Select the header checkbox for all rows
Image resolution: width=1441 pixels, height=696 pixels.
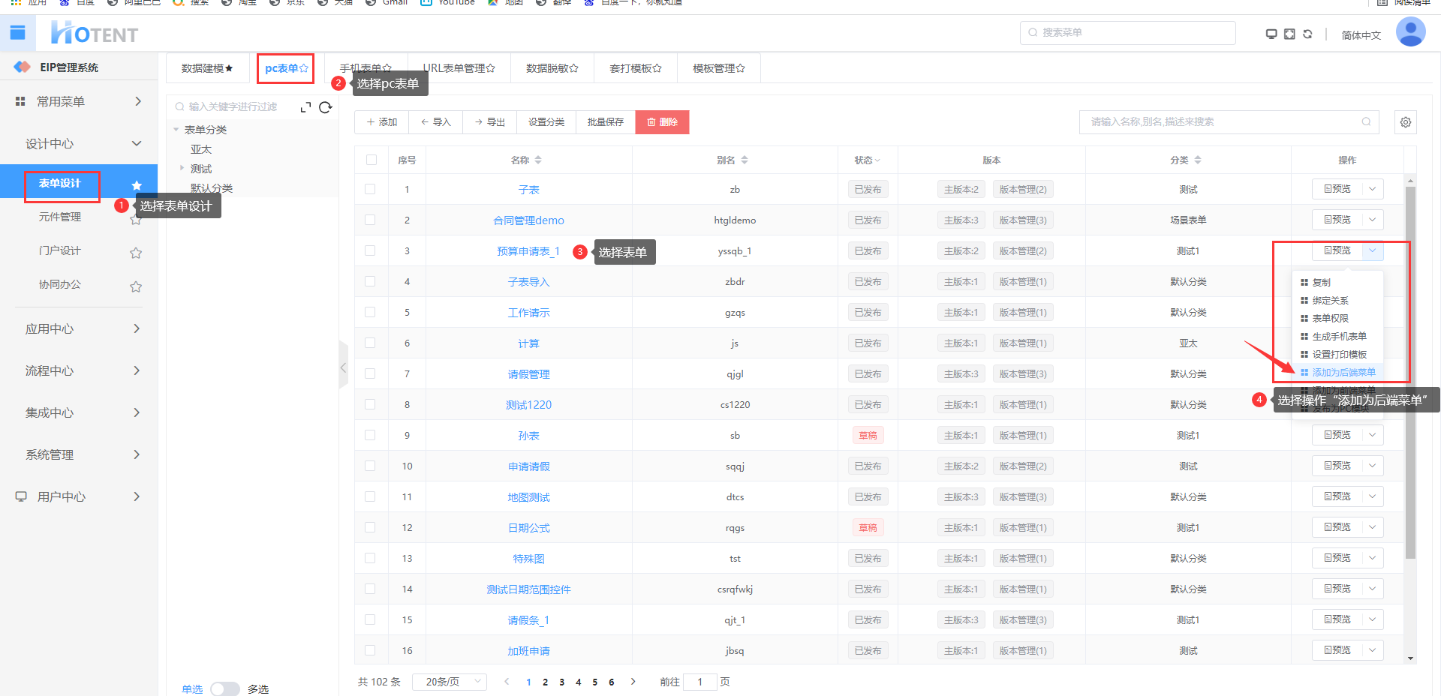point(371,160)
